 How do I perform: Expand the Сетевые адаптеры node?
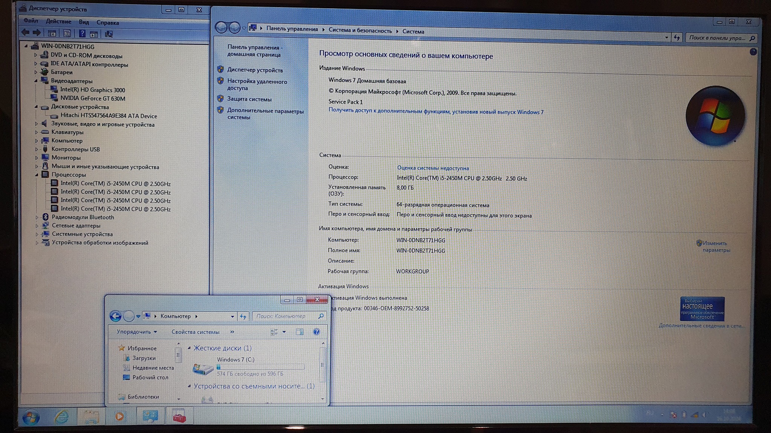click(x=37, y=226)
